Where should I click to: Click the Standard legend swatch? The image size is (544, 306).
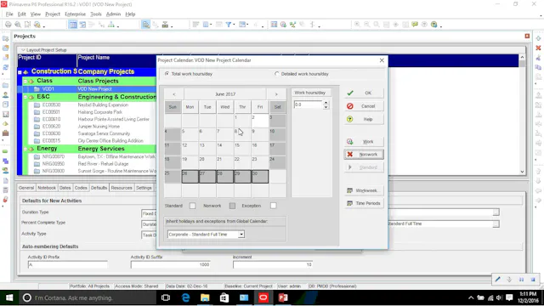192,206
